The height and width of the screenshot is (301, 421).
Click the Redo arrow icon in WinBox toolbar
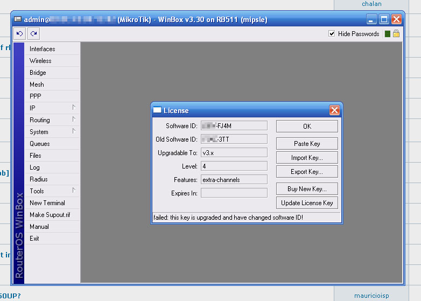click(x=33, y=33)
